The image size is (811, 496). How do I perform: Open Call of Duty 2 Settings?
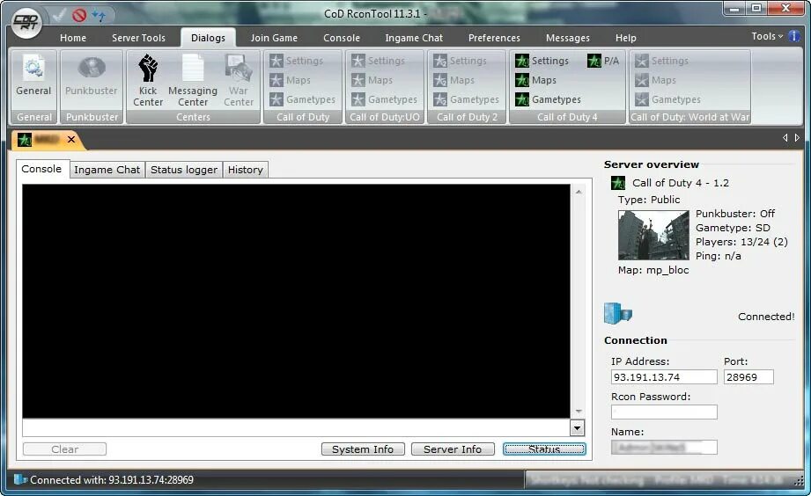click(x=461, y=61)
